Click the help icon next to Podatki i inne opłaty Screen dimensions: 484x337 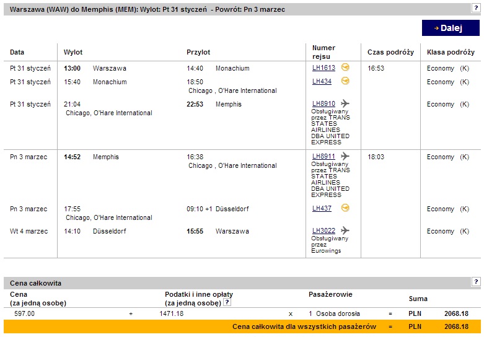tap(227, 302)
